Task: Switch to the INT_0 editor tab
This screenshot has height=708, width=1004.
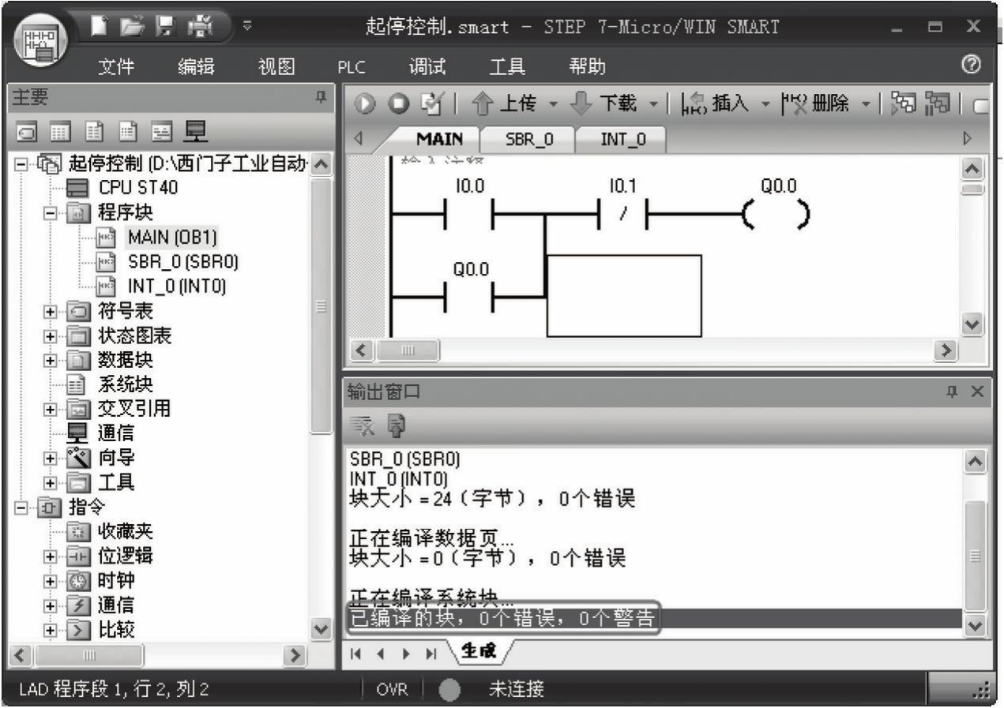Action: pos(621,140)
